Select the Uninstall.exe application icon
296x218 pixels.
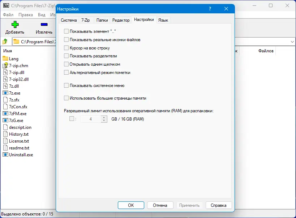point(5,154)
